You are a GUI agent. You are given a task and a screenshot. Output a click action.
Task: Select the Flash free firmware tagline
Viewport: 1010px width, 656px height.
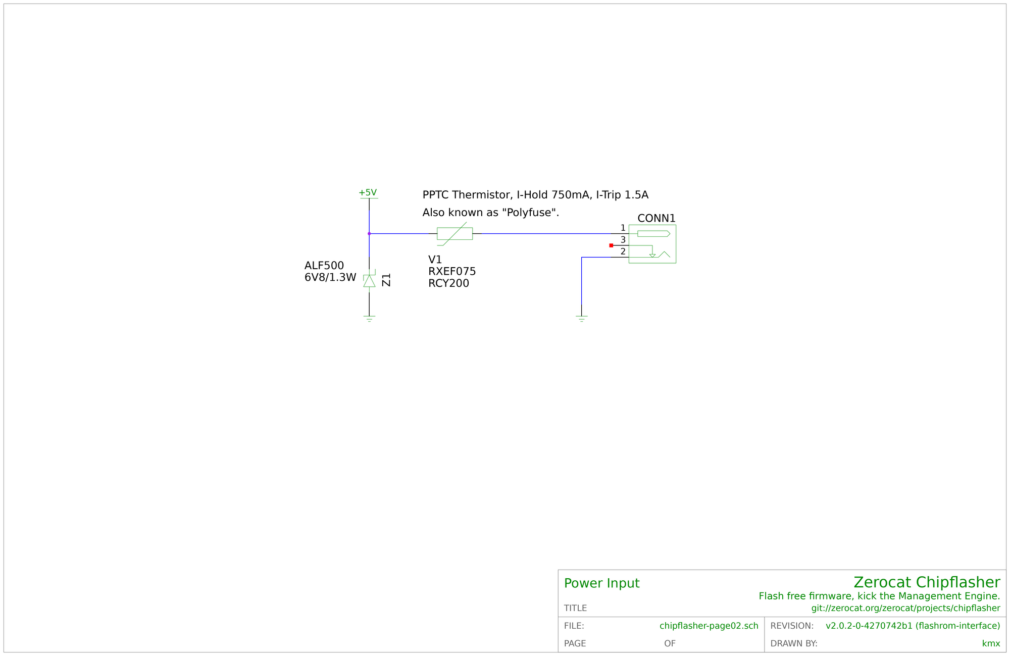pos(879,596)
